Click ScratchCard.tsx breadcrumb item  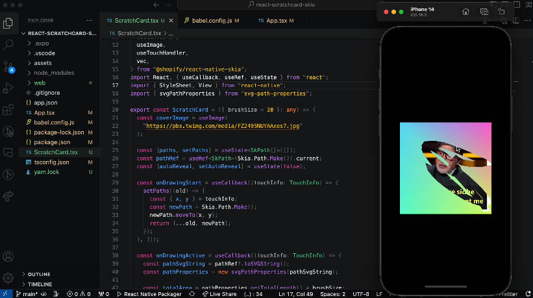point(139,33)
